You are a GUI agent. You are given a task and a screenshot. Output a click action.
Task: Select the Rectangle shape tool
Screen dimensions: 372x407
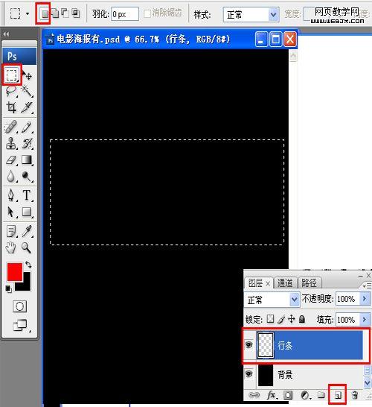[27, 212]
